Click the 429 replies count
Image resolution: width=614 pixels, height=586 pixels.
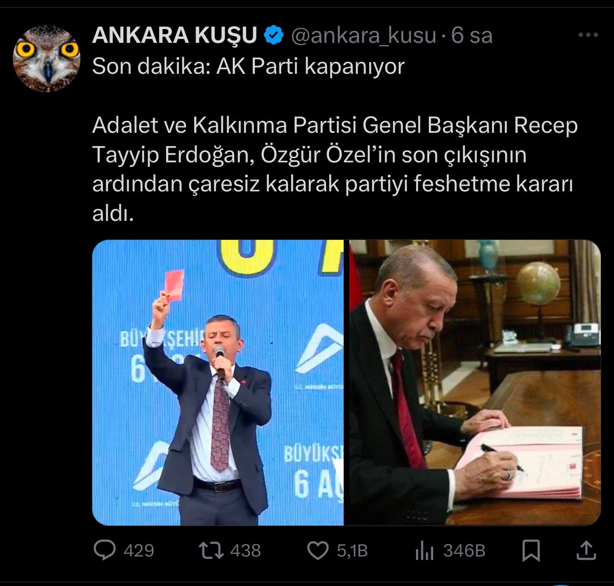139,551
